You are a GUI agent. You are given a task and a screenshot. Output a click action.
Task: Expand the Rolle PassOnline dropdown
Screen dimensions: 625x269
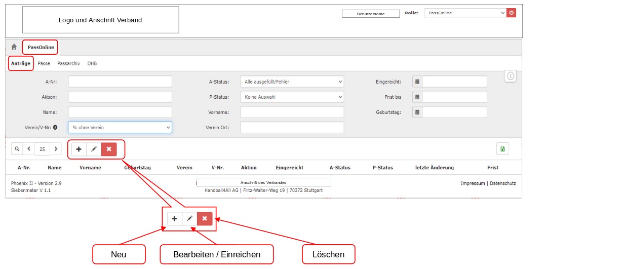tap(464, 13)
